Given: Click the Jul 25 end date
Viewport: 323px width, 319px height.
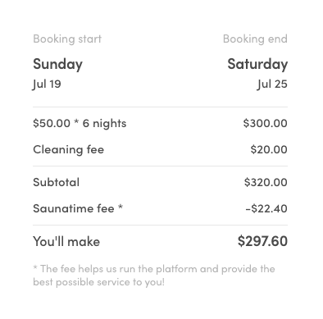Looking at the screenshot, I should 272,84.
